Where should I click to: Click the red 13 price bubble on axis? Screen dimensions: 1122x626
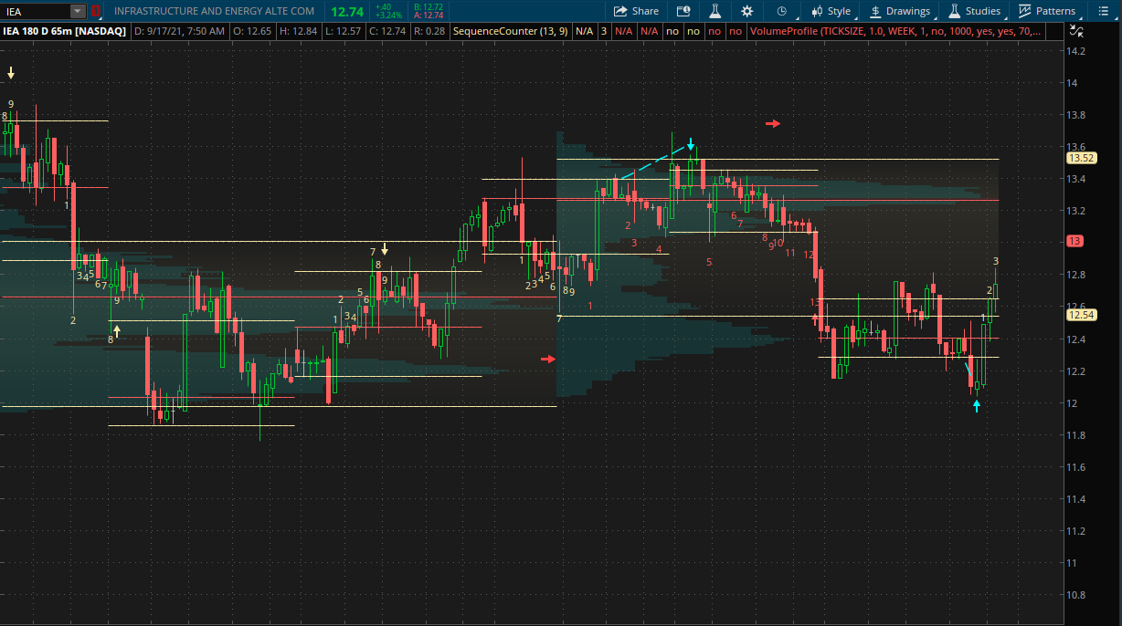[x=1075, y=241]
